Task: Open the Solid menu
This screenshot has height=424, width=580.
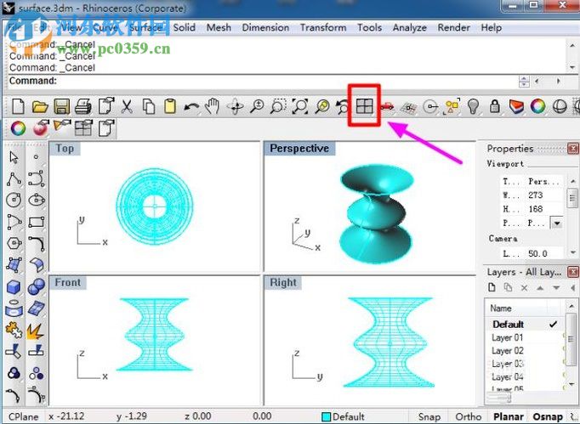Action: click(185, 27)
